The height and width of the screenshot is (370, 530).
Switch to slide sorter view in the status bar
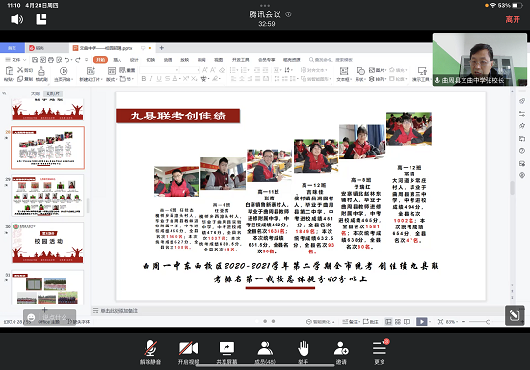398,322
